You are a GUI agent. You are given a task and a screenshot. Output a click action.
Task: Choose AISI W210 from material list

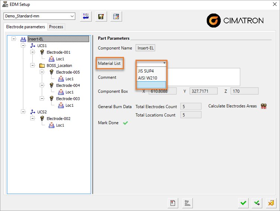[x=151, y=78]
